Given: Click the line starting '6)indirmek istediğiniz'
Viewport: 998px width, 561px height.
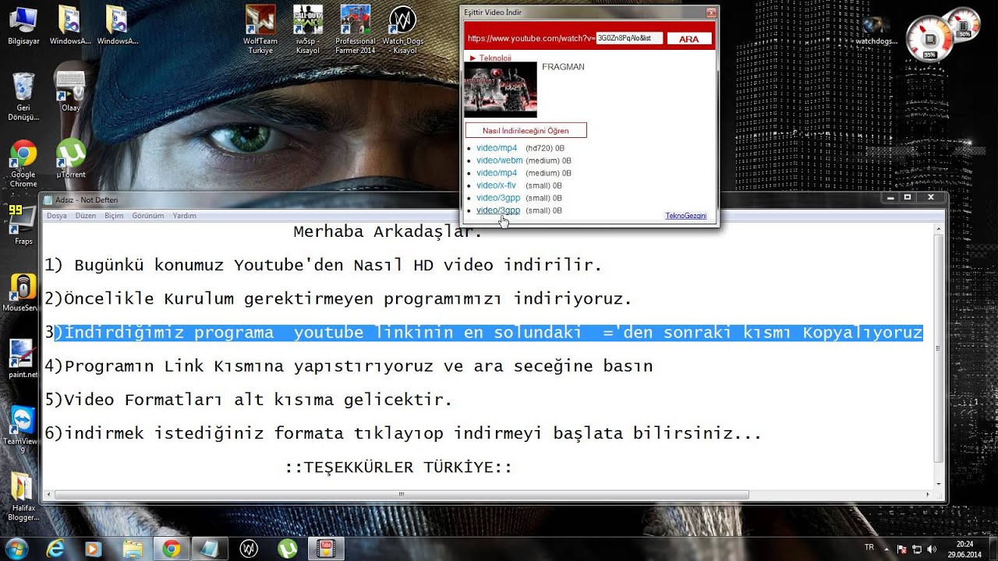Looking at the screenshot, I should tap(403, 433).
